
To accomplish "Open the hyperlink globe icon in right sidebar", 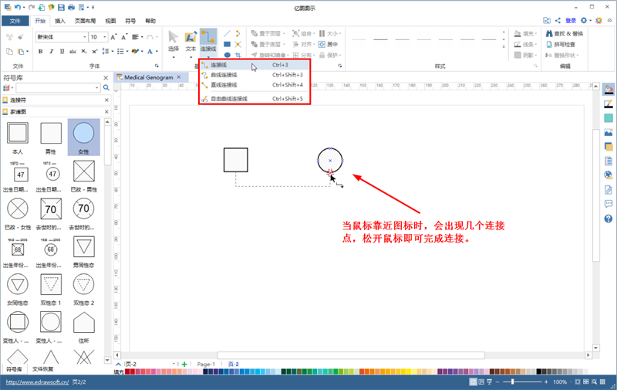I will pyautogui.click(x=609, y=175).
